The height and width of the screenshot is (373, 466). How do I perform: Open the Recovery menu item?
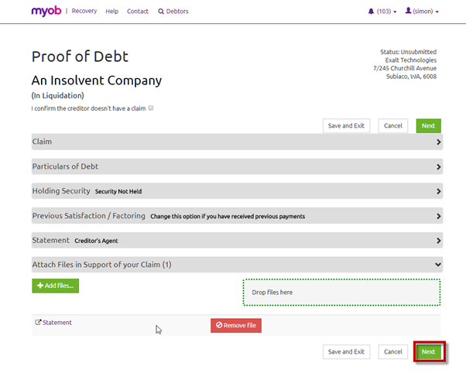pyautogui.click(x=84, y=12)
